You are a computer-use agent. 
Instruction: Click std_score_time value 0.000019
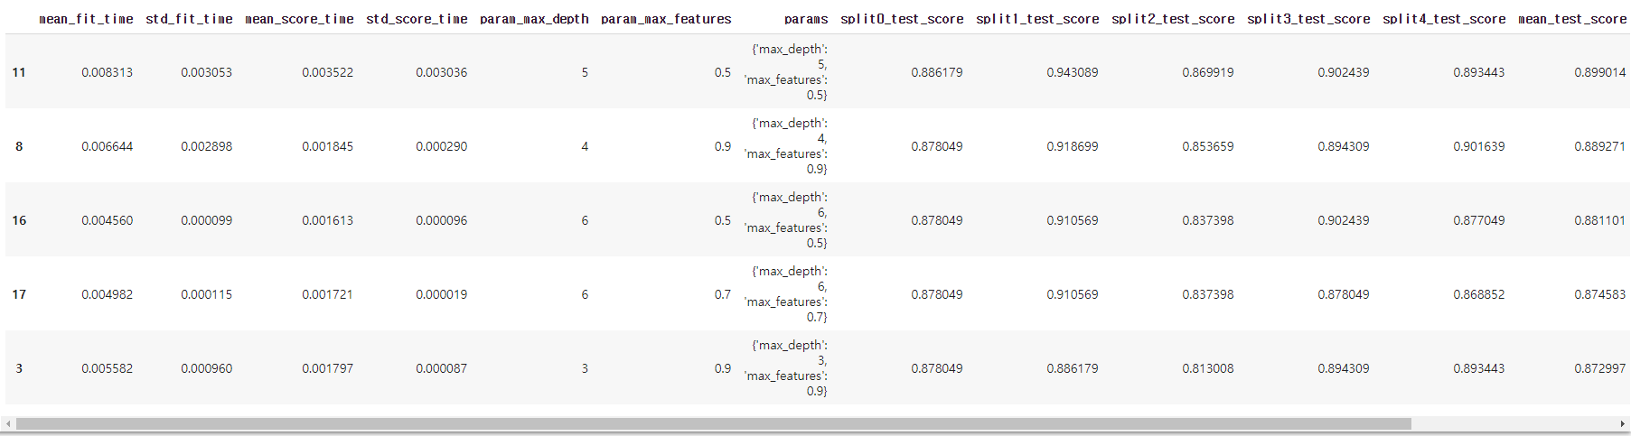(x=441, y=294)
